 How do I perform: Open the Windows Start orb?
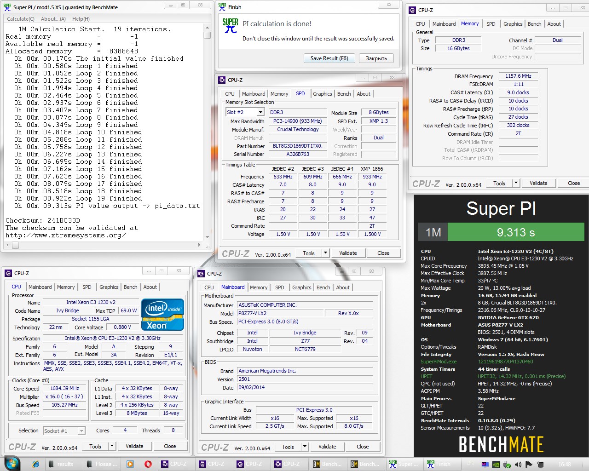pos(12,464)
